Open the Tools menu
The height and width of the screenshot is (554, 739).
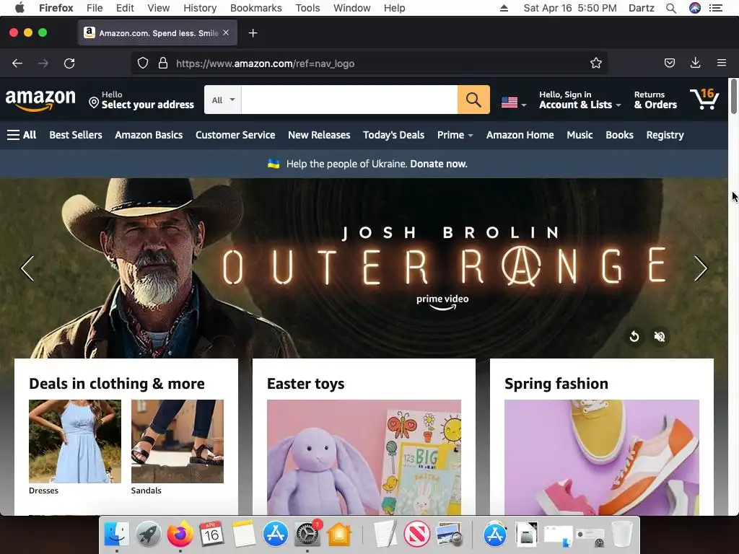[x=307, y=8]
